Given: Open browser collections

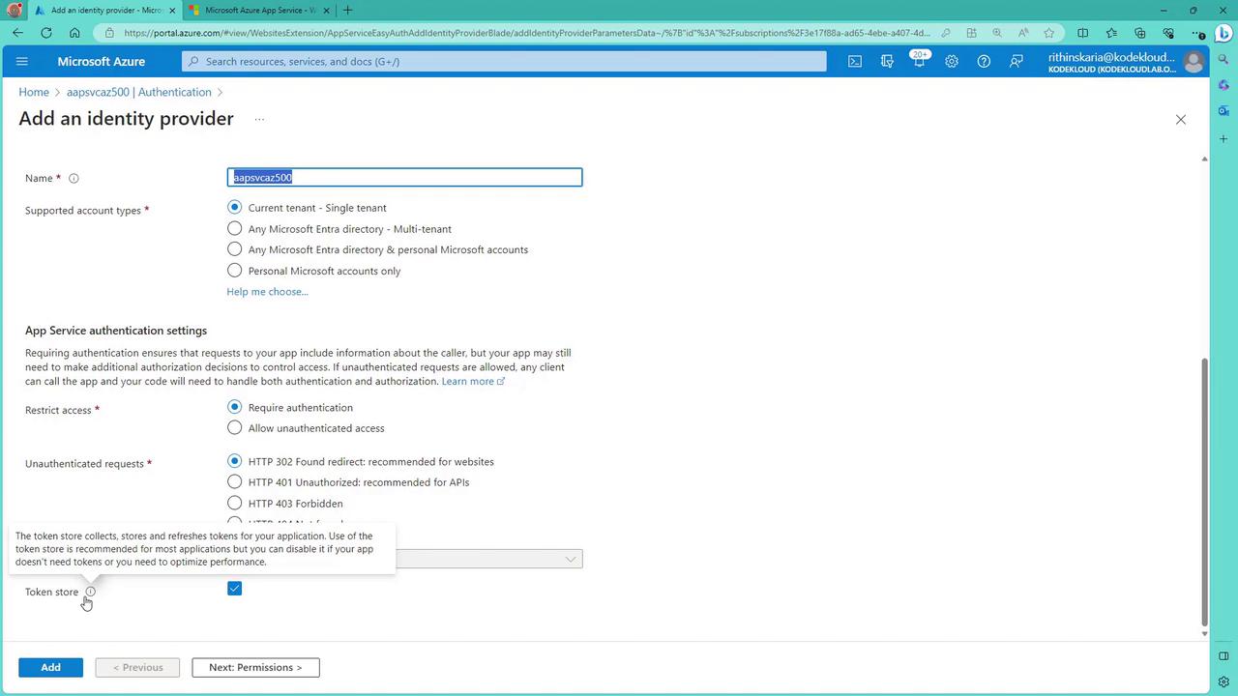Looking at the screenshot, I should click(1139, 33).
